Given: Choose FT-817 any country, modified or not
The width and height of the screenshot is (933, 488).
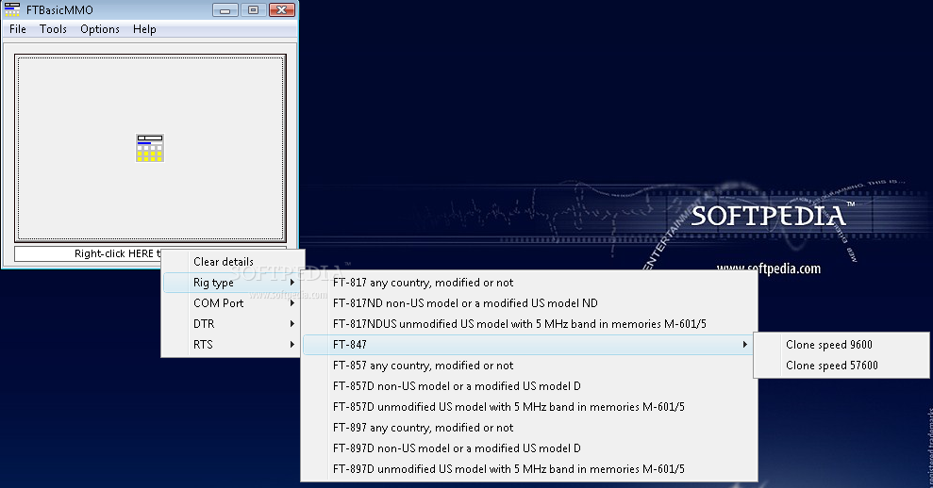Looking at the screenshot, I should (529, 283).
